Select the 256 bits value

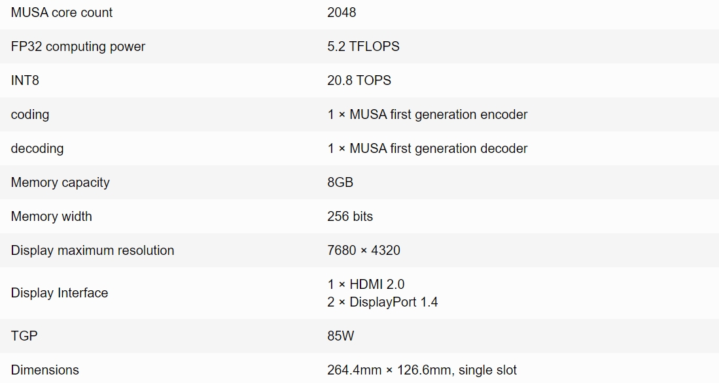[x=350, y=216]
